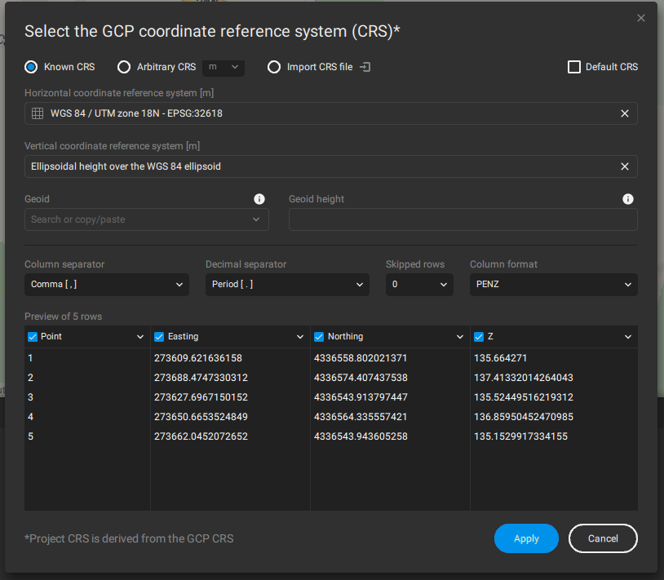Select the Arbitrary CRS radio button
This screenshot has width=664, height=580.
pos(124,67)
